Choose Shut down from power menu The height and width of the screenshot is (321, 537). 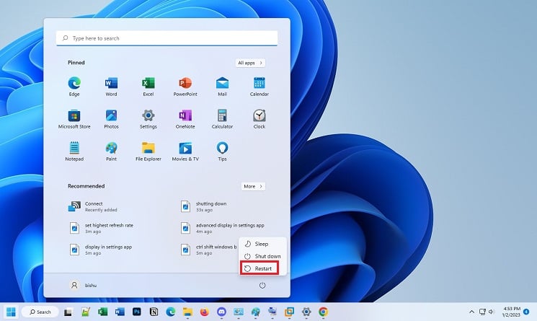pyautogui.click(x=262, y=256)
